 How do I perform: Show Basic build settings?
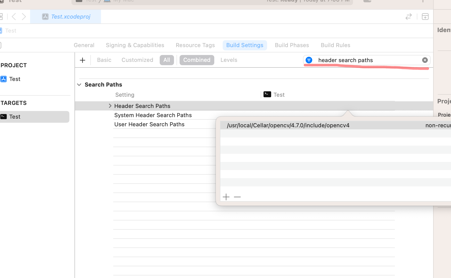[104, 60]
